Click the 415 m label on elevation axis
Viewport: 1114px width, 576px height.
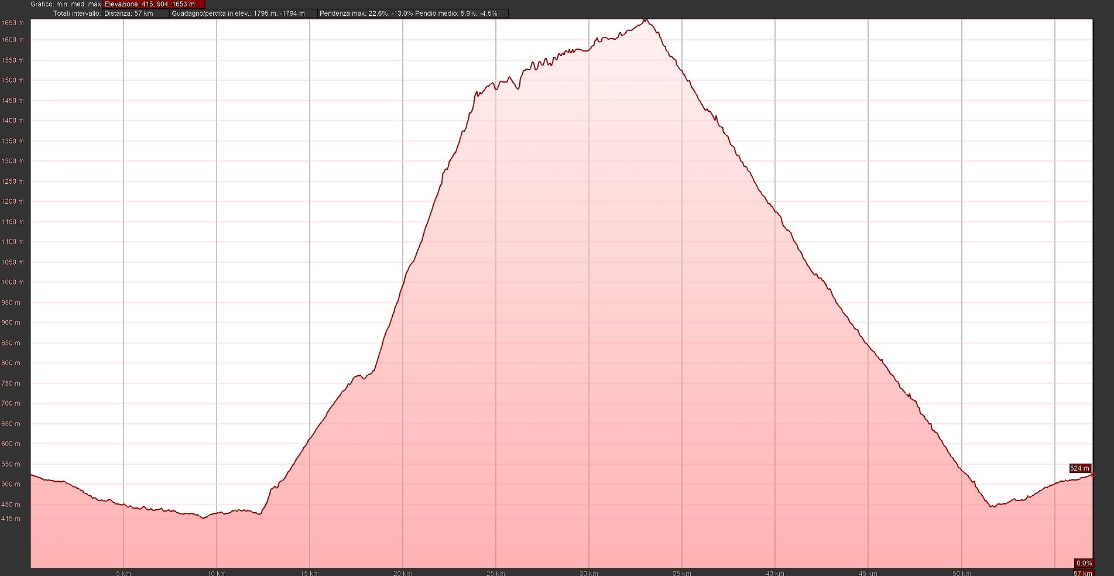pos(11,519)
